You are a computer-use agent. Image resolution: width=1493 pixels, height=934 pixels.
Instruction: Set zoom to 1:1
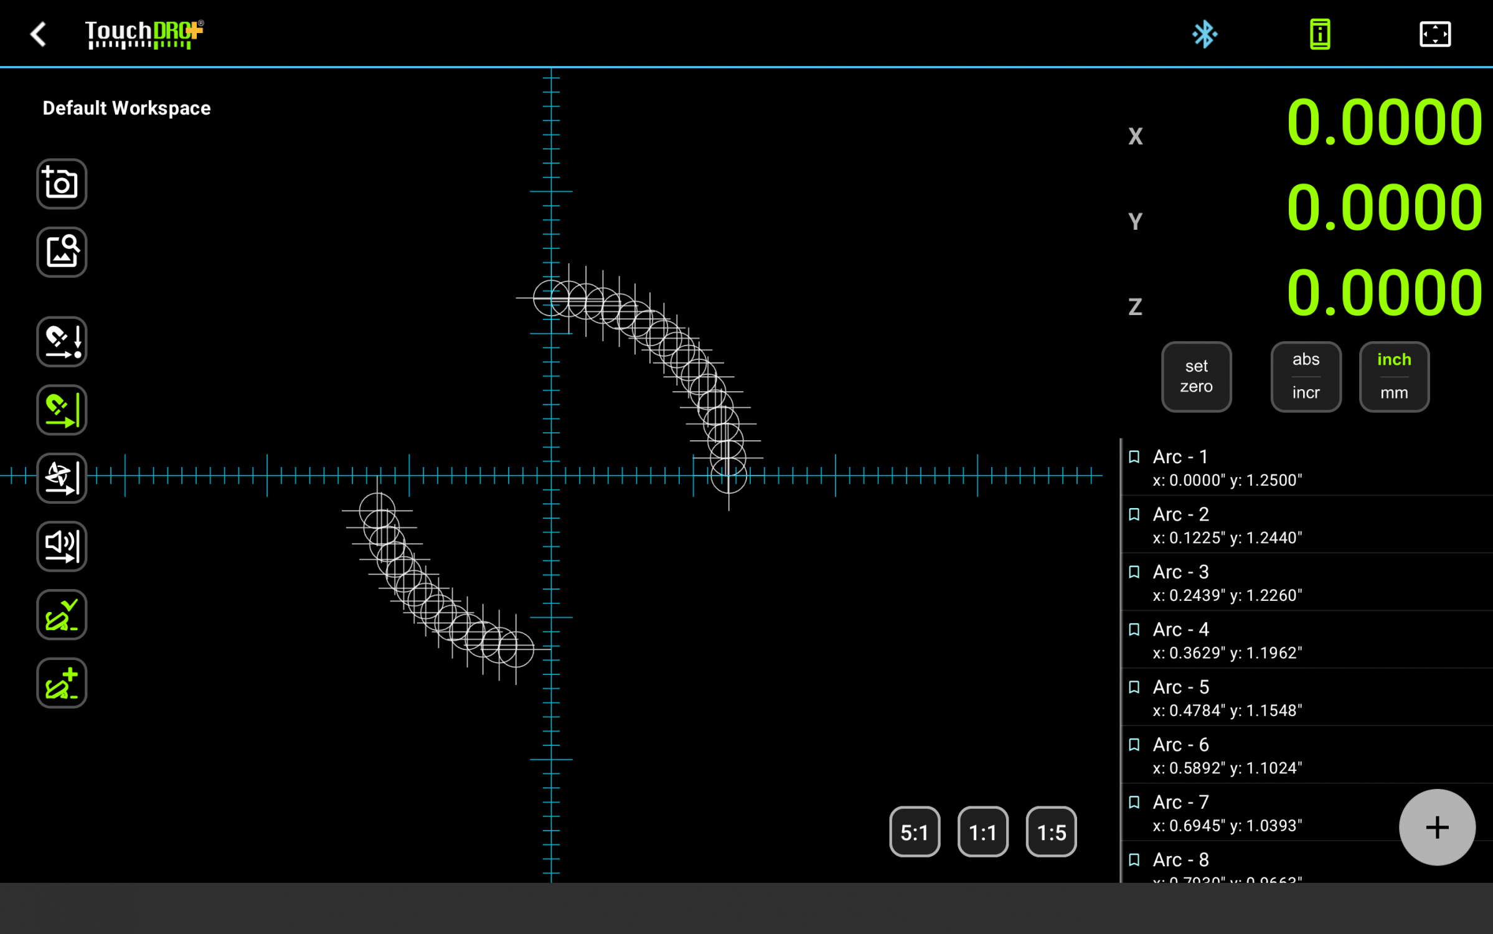point(982,832)
